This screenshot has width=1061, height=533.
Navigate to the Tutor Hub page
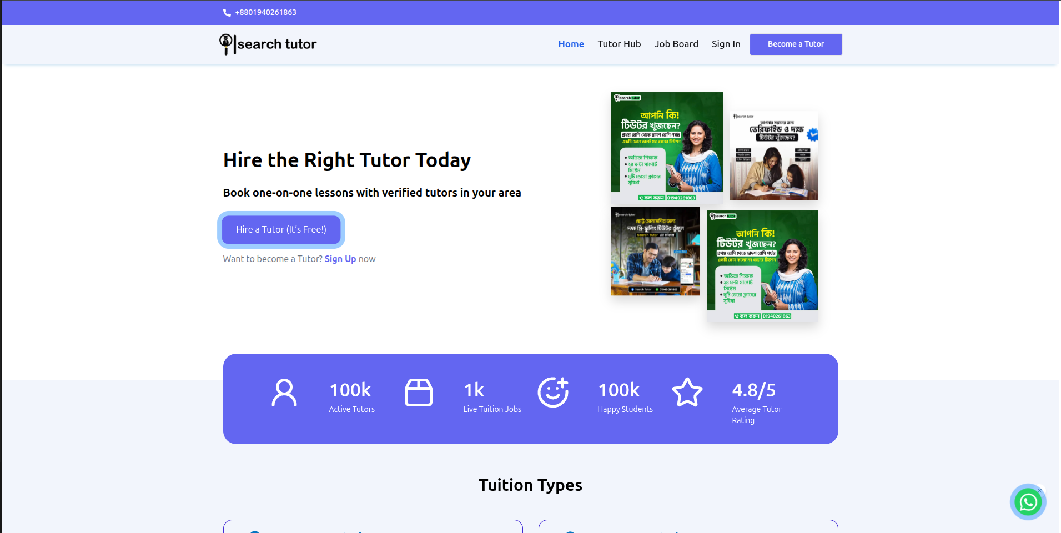coord(619,44)
